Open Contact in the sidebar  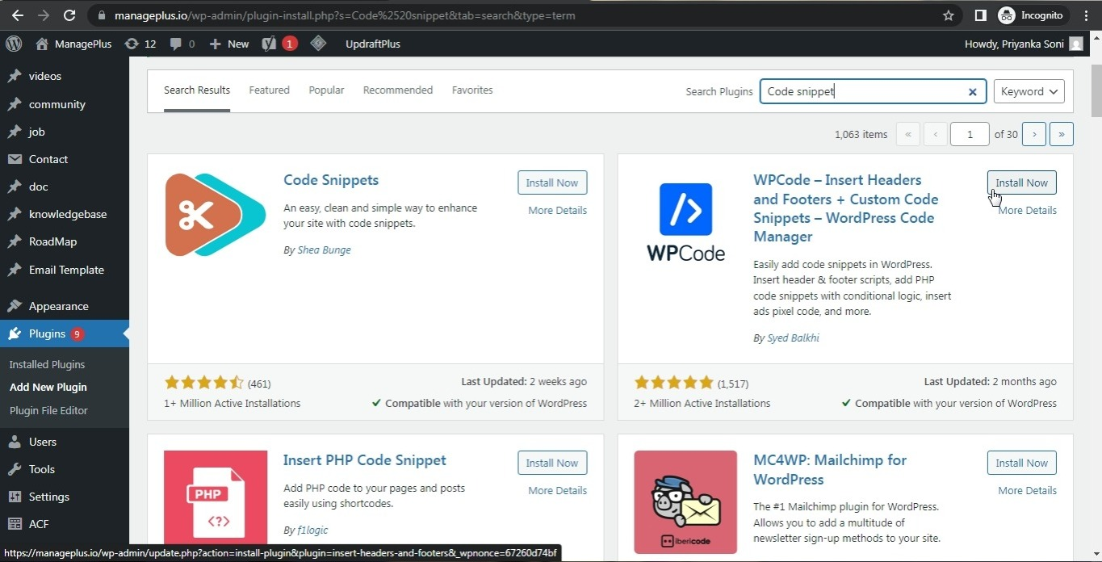[48, 159]
